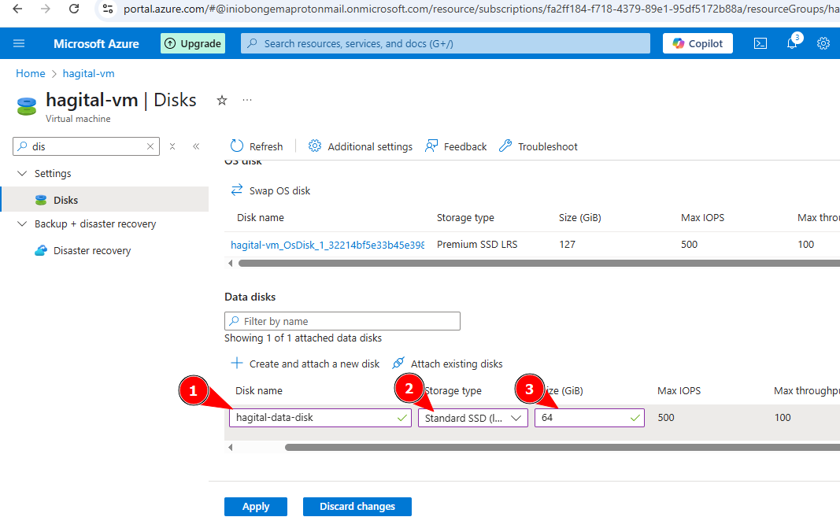The image size is (840, 528).
Task: Open the Standard SSD storage type dropdown
Action: point(473,418)
